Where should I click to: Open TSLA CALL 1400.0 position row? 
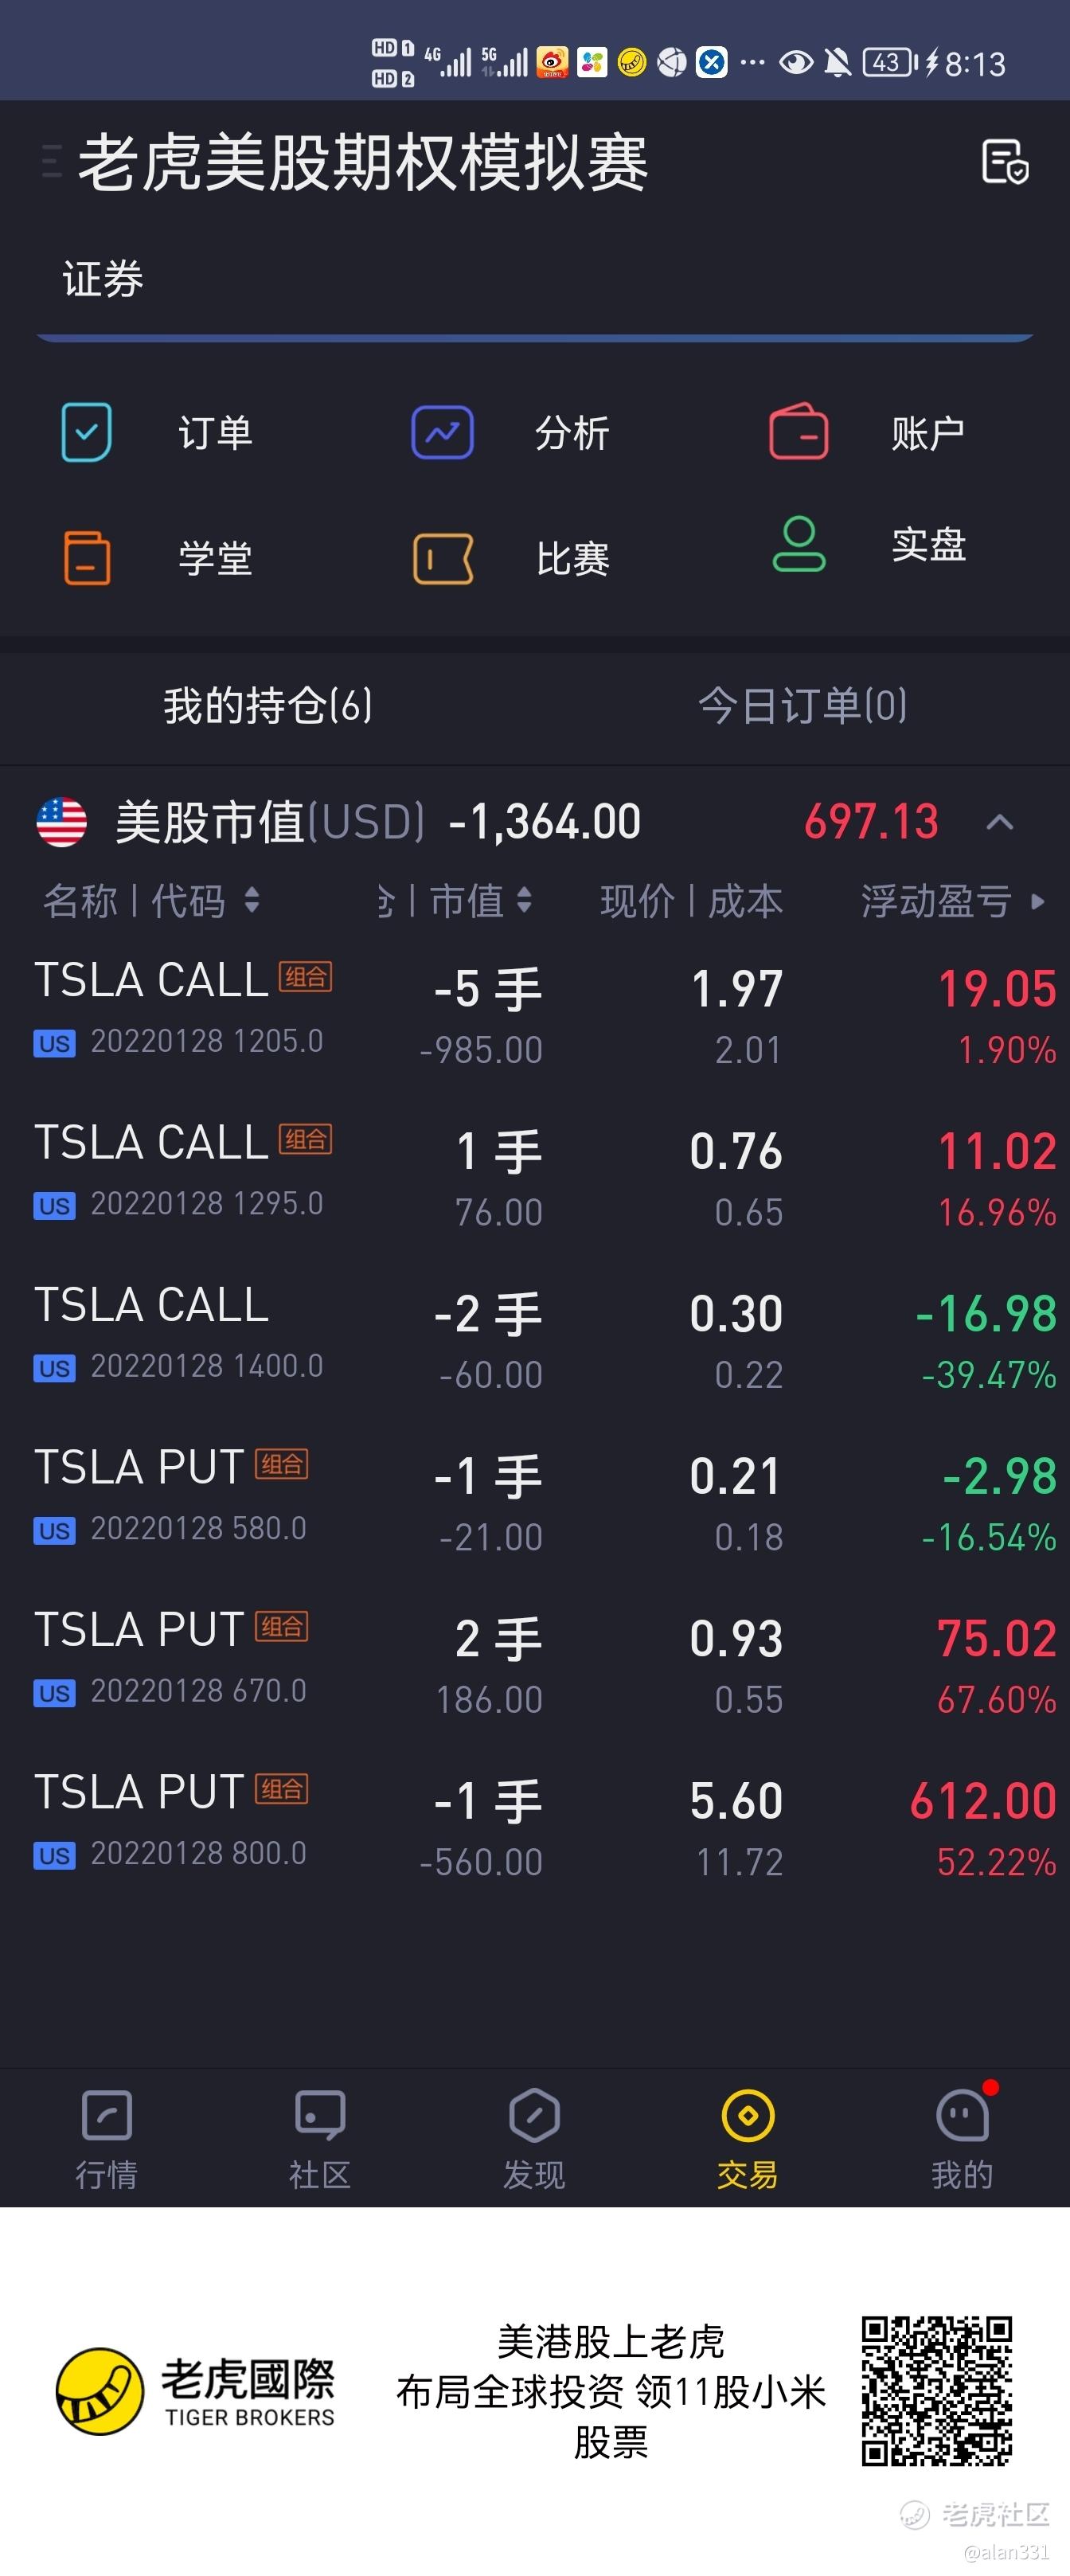coord(535,1336)
